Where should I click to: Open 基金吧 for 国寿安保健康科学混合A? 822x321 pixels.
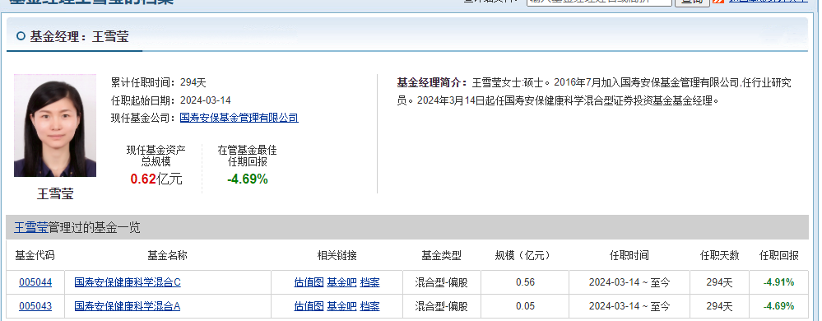(x=341, y=306)
